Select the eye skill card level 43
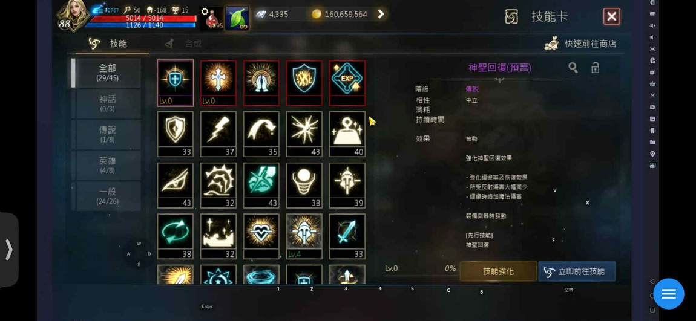The height and width of the screenshot is (321, 696). (x=176, y=186)
